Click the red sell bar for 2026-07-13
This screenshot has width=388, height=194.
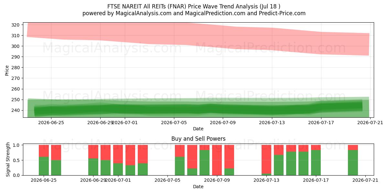(266, 159)
